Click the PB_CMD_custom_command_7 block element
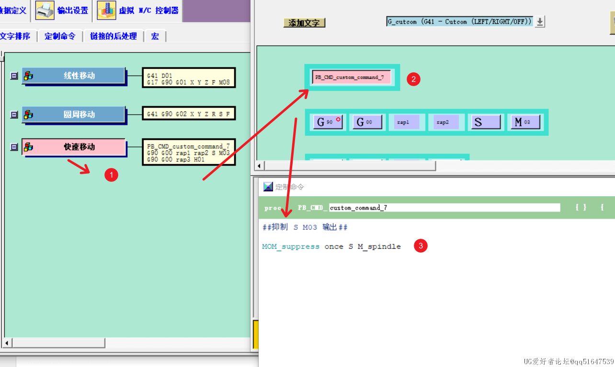Image resolution: width=615 pixels, height=367 pixels. (352, 77)
